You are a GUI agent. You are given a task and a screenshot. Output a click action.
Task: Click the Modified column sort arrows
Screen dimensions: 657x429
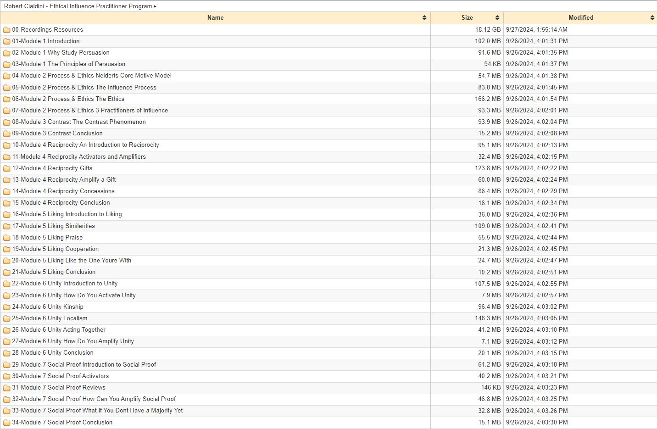click(x=652, y=18)
